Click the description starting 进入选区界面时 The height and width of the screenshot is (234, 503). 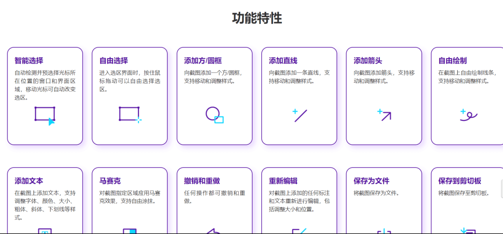(x=130, y=81)
